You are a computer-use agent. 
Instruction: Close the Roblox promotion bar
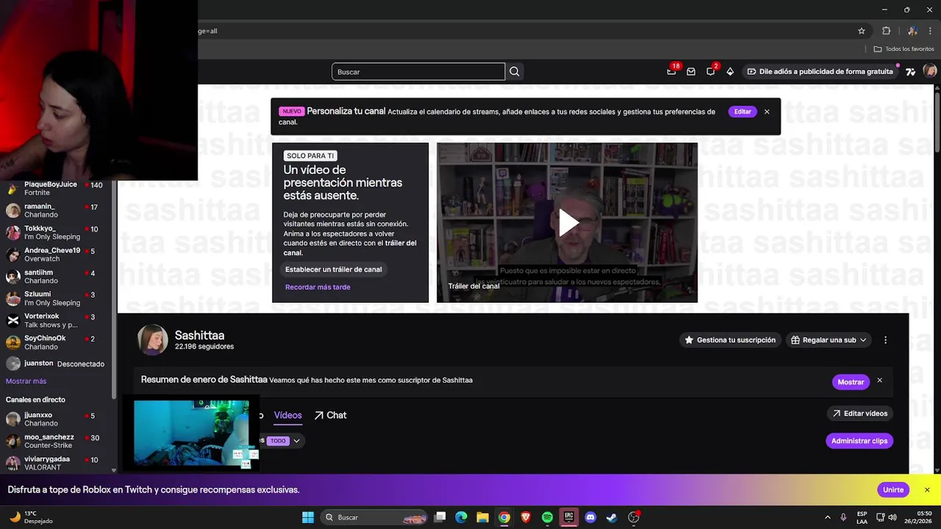tap(927, 490)
